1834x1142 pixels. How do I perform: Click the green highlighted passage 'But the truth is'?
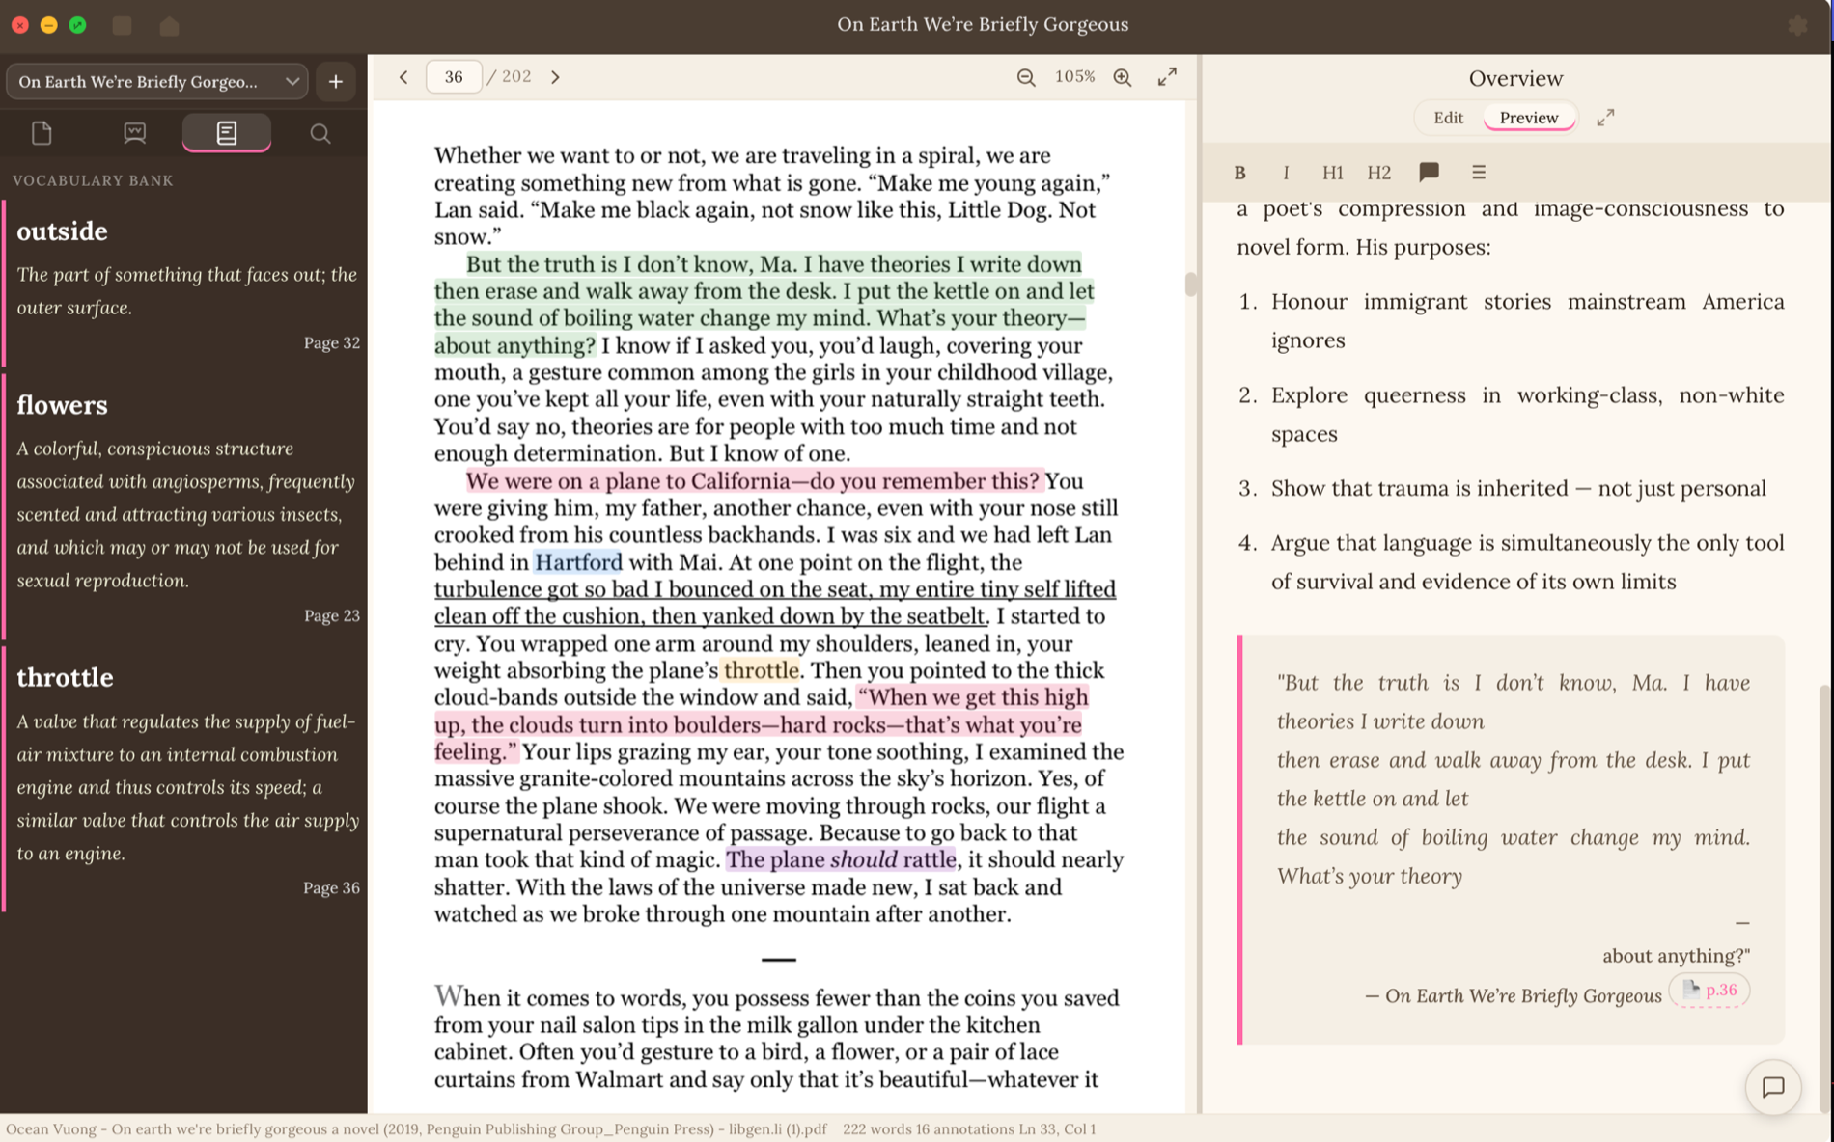pyautogui.click(x=763, y=305)
